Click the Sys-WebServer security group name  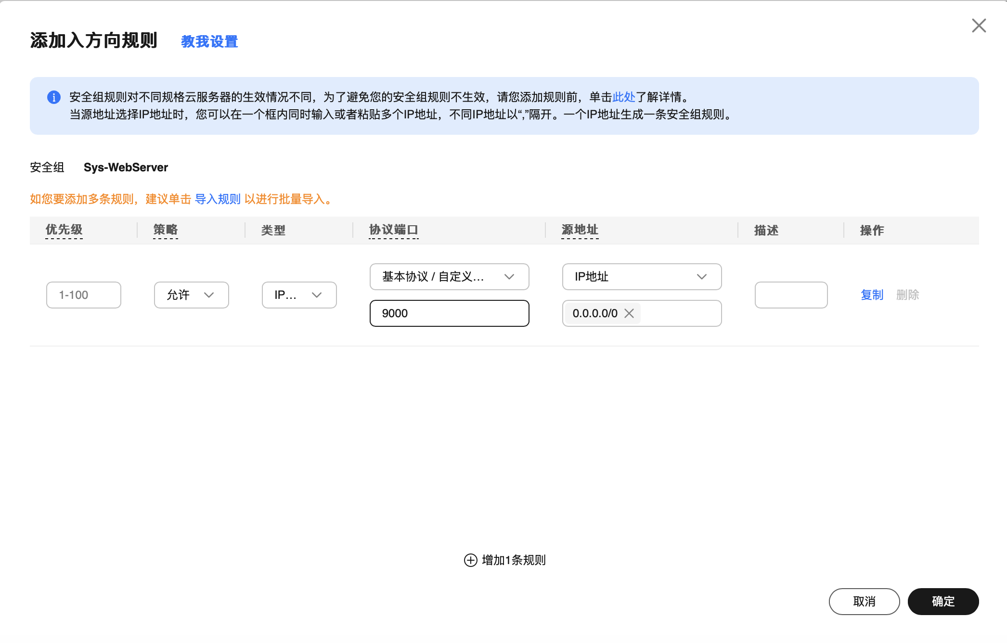(126, 167)
